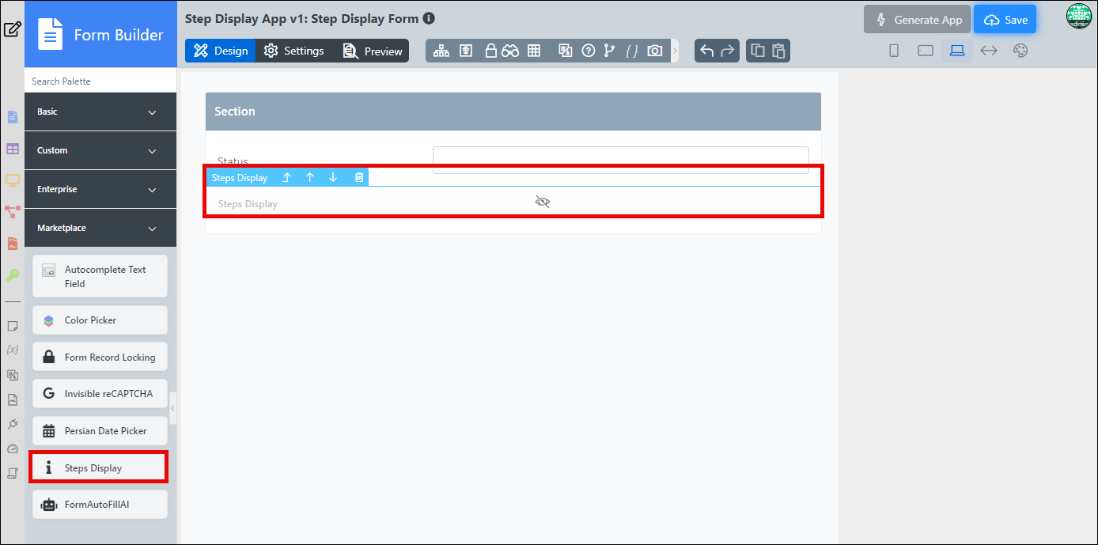Move the Steps Display element to top
The image size is (1098, 545).
[x=286, y=177]
